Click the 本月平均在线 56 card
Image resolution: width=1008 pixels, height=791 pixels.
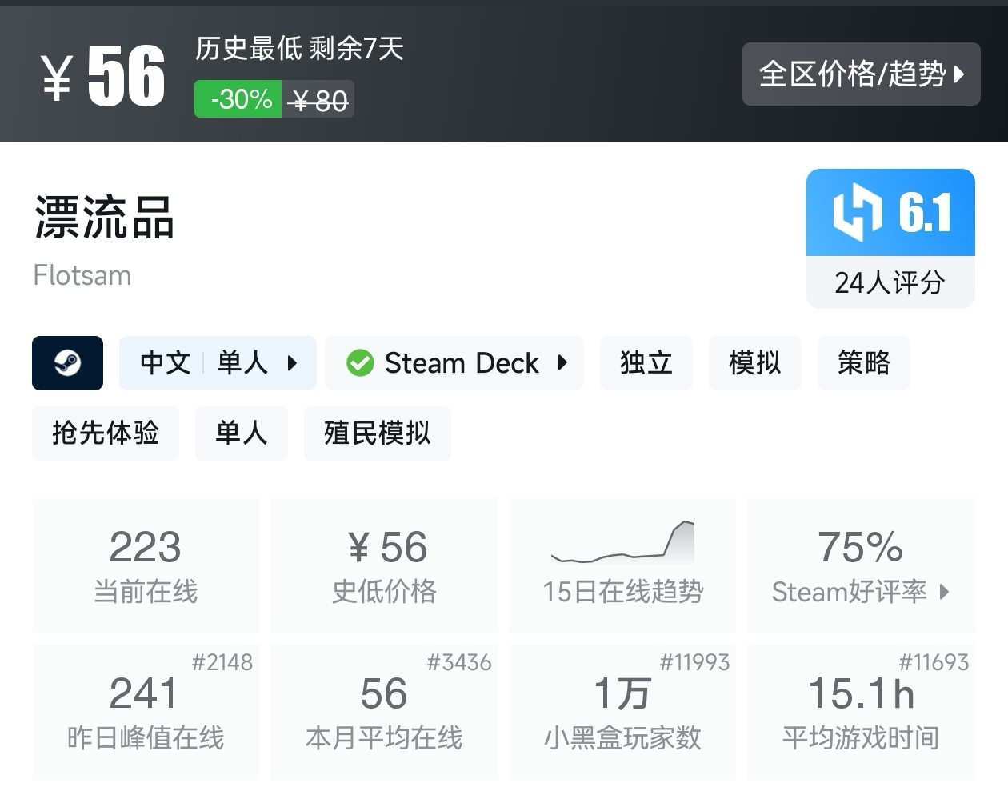pyautogui.click(x=384, y=712)
